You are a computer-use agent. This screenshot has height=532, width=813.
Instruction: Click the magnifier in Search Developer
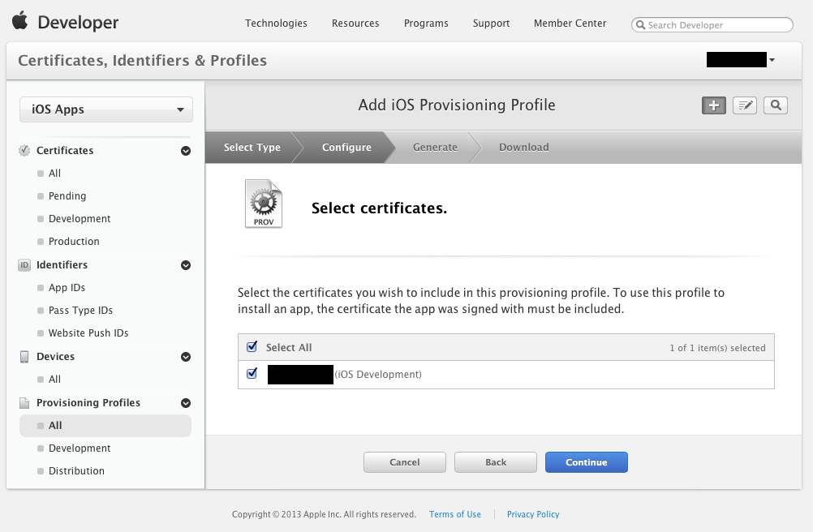click(641, 25)
